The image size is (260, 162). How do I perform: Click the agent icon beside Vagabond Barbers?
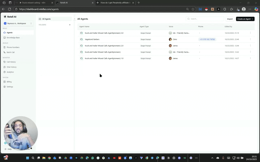(82, 39)
